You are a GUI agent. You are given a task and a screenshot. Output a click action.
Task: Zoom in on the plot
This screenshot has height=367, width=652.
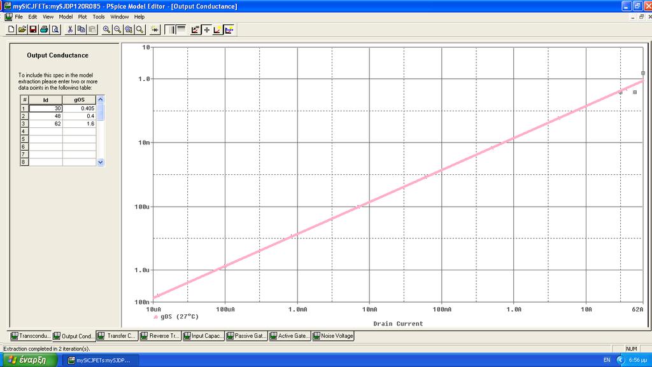coord(107,29)
